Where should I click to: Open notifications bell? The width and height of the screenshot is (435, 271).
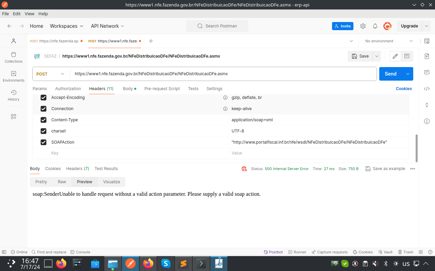[x=375, y=26]
